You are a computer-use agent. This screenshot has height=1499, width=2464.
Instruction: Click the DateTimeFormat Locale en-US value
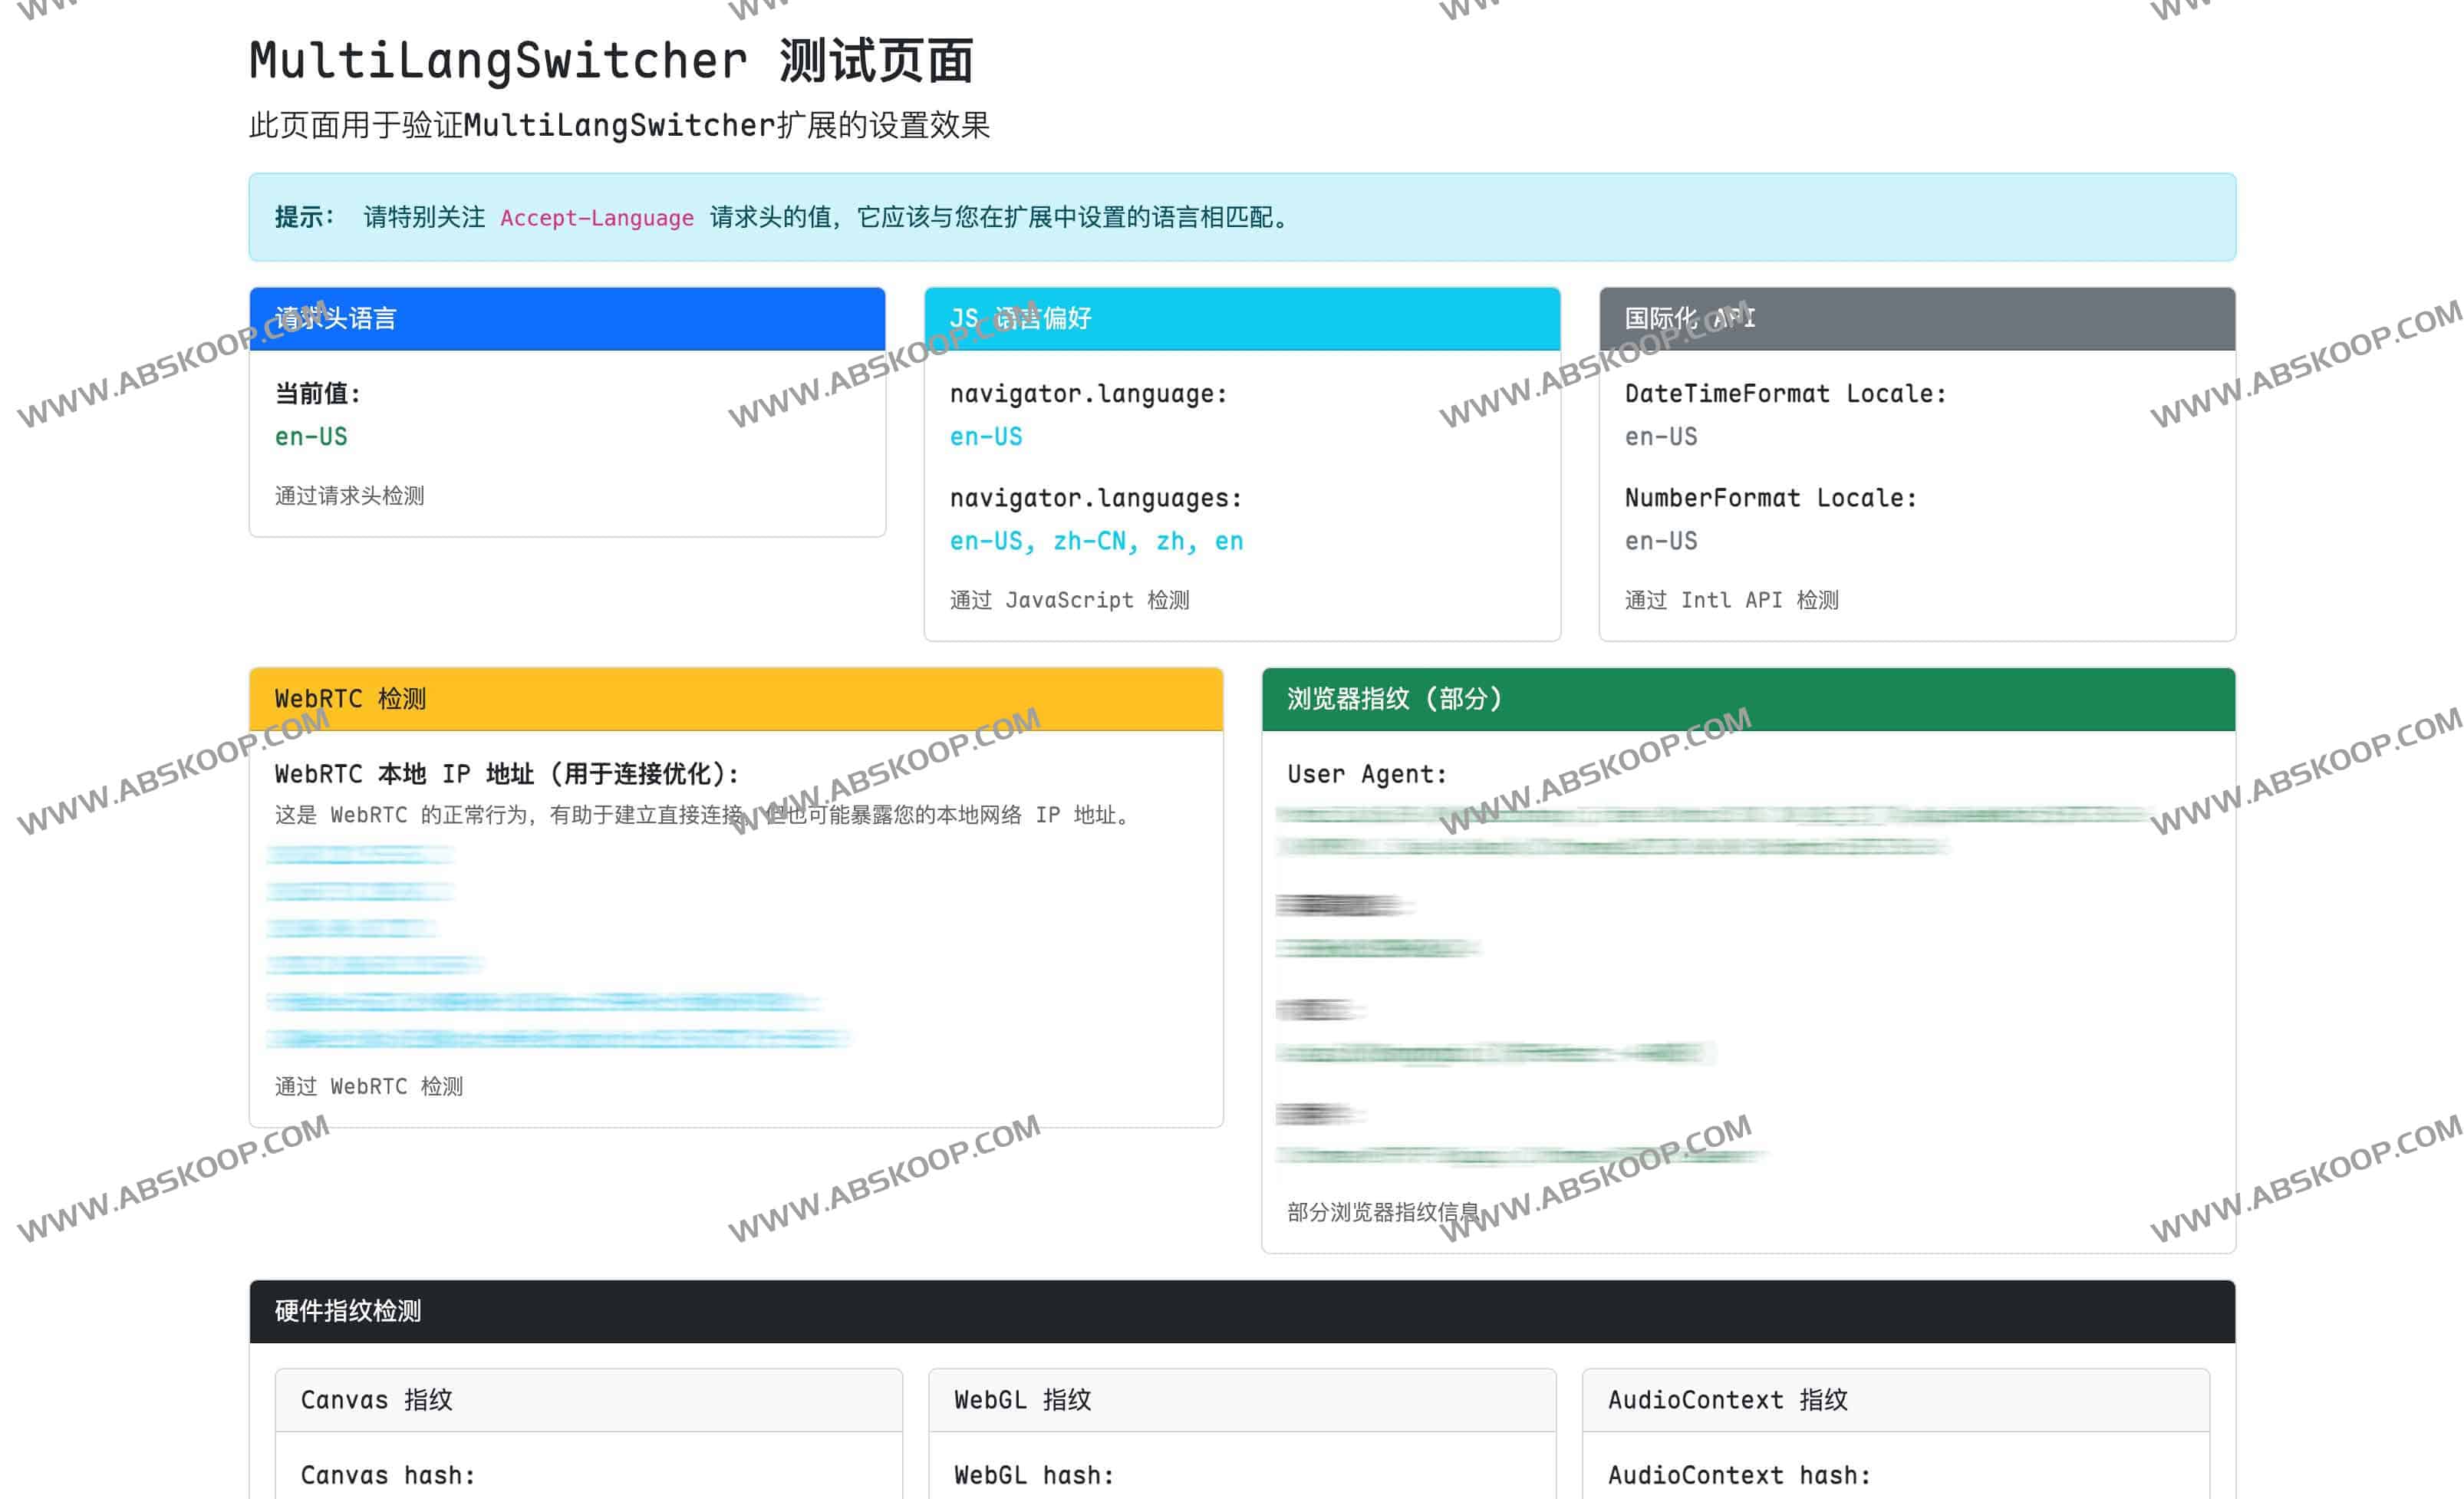(1660, 437)
